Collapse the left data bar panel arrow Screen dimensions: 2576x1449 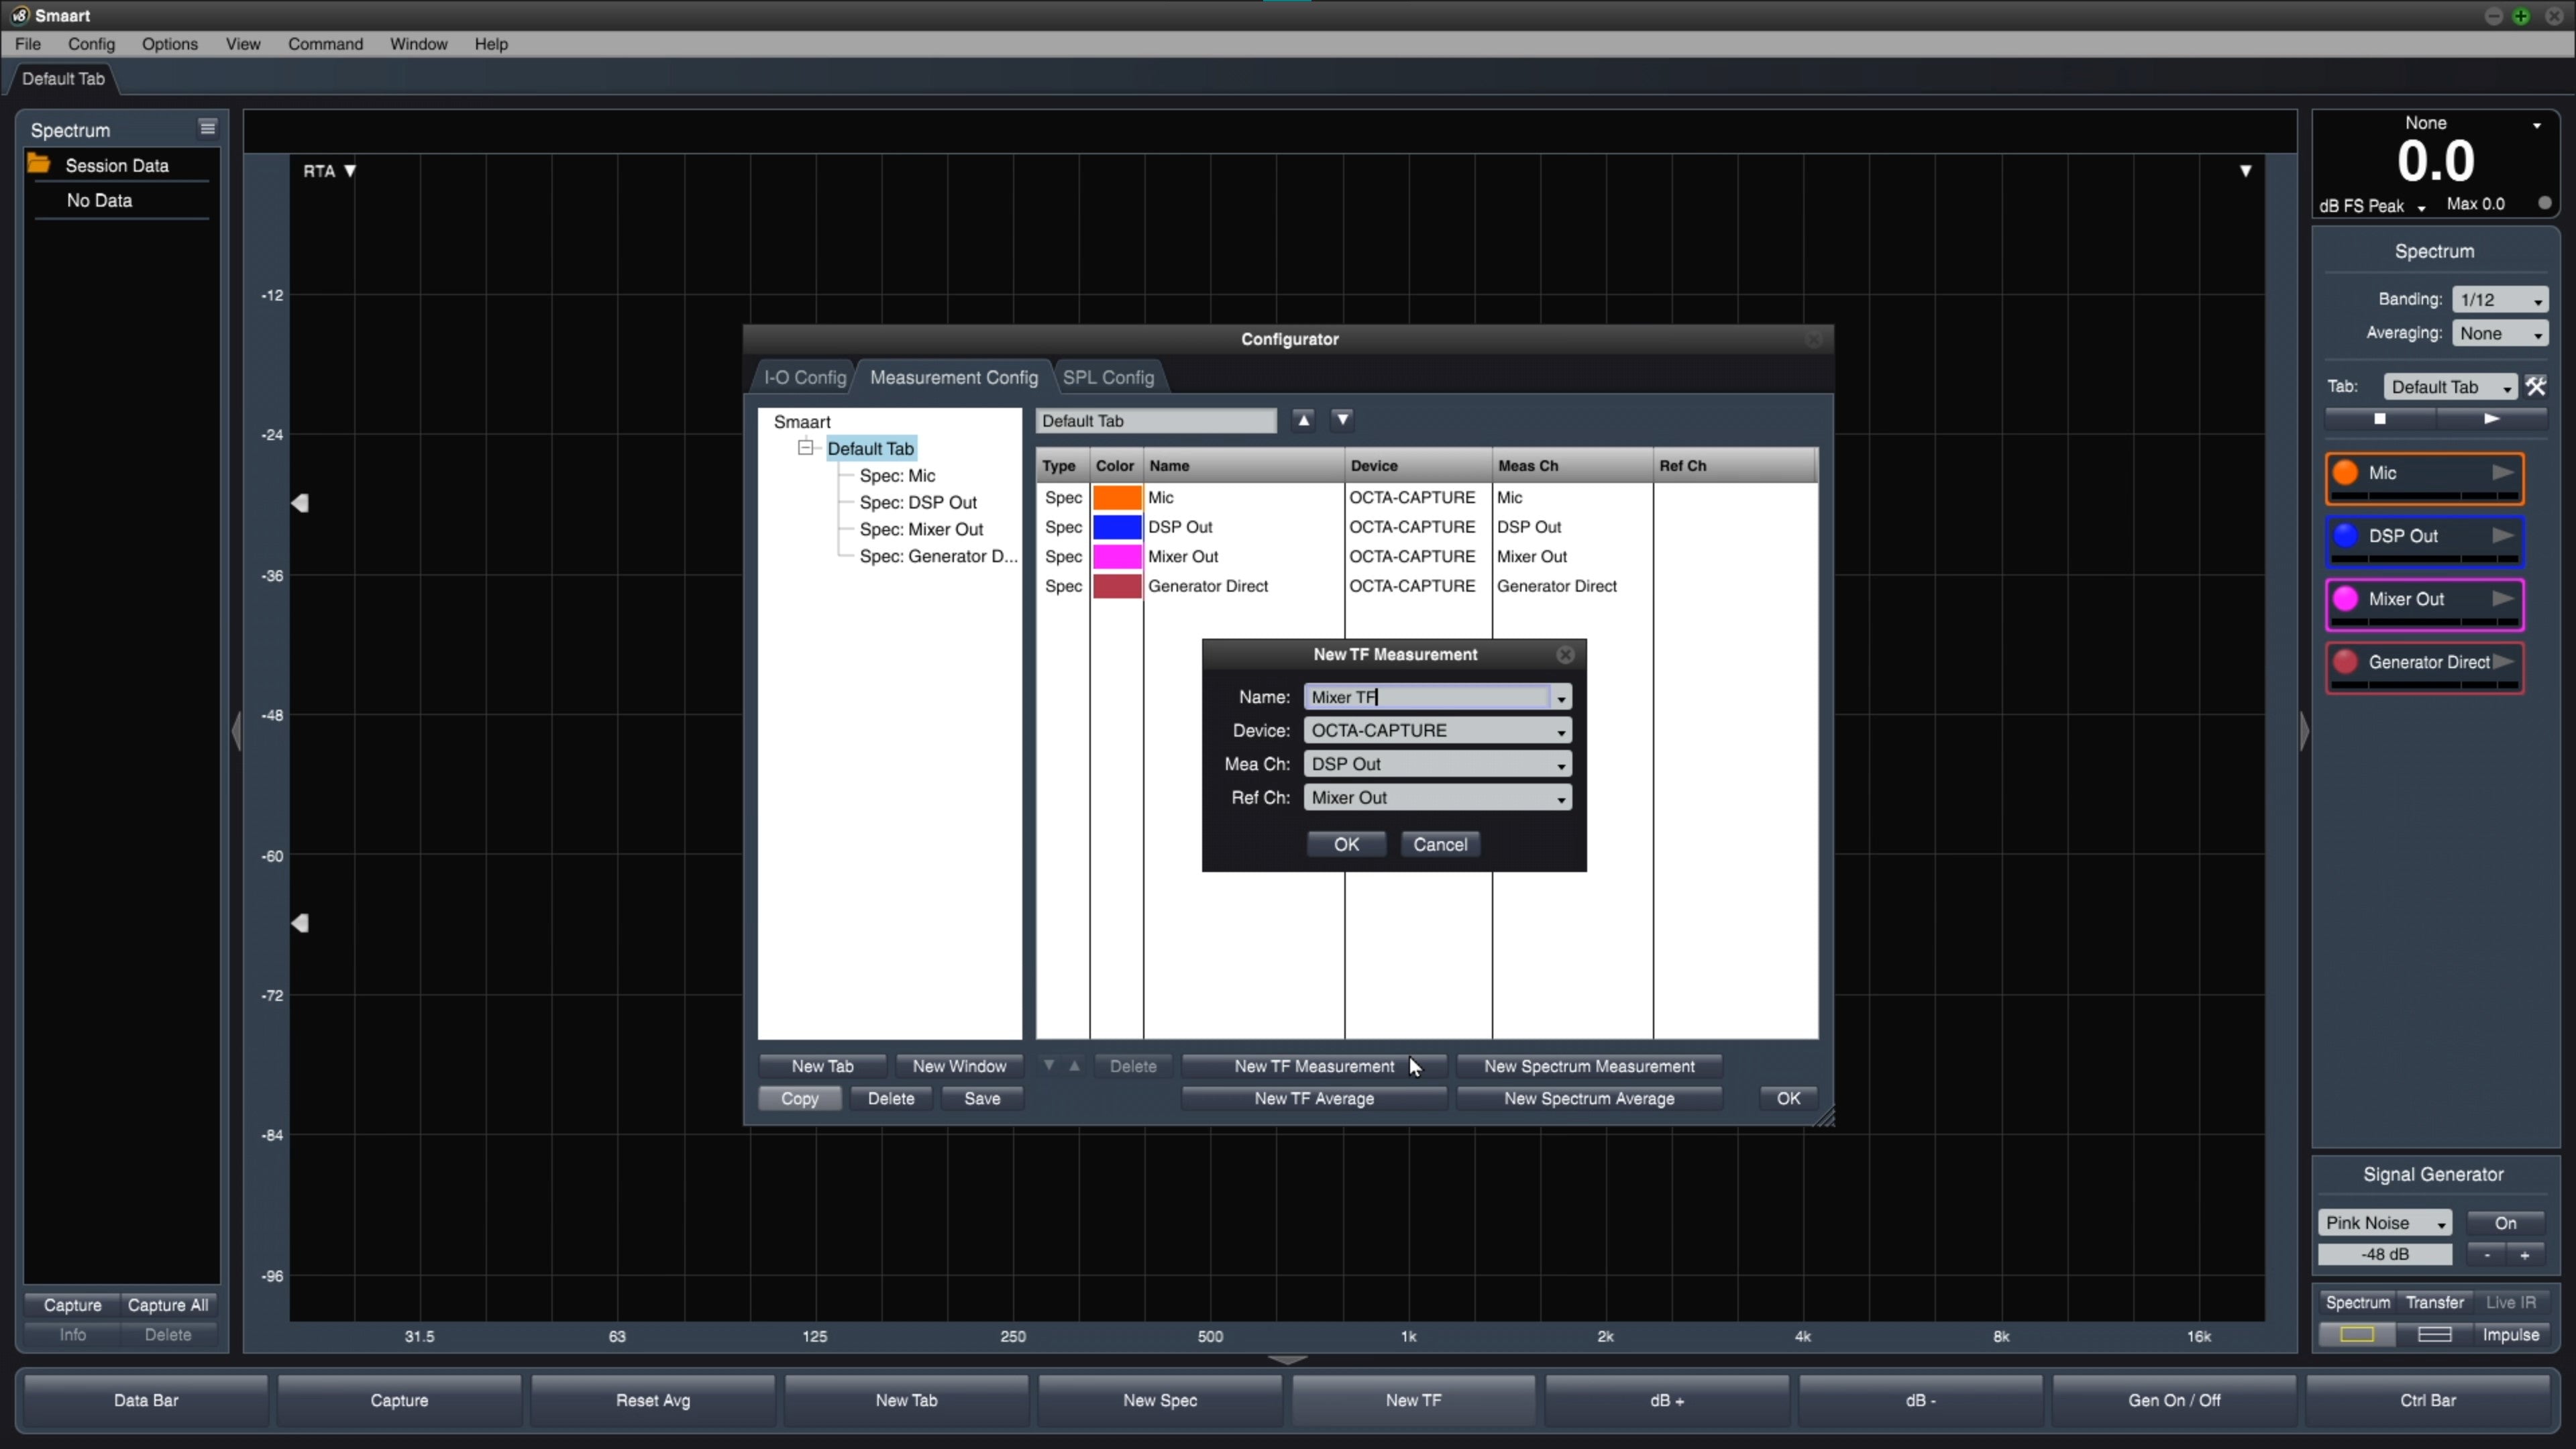tap(236, 731)
